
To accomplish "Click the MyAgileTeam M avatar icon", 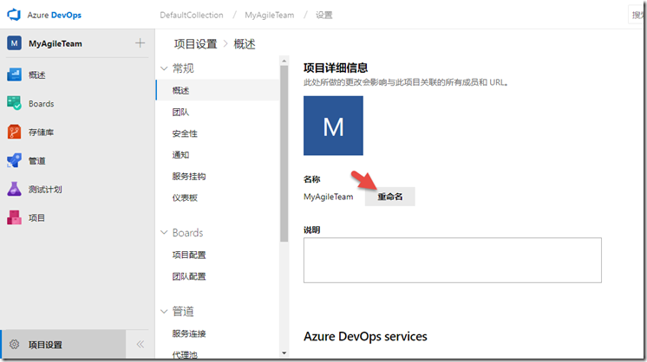I will (14, 43).
